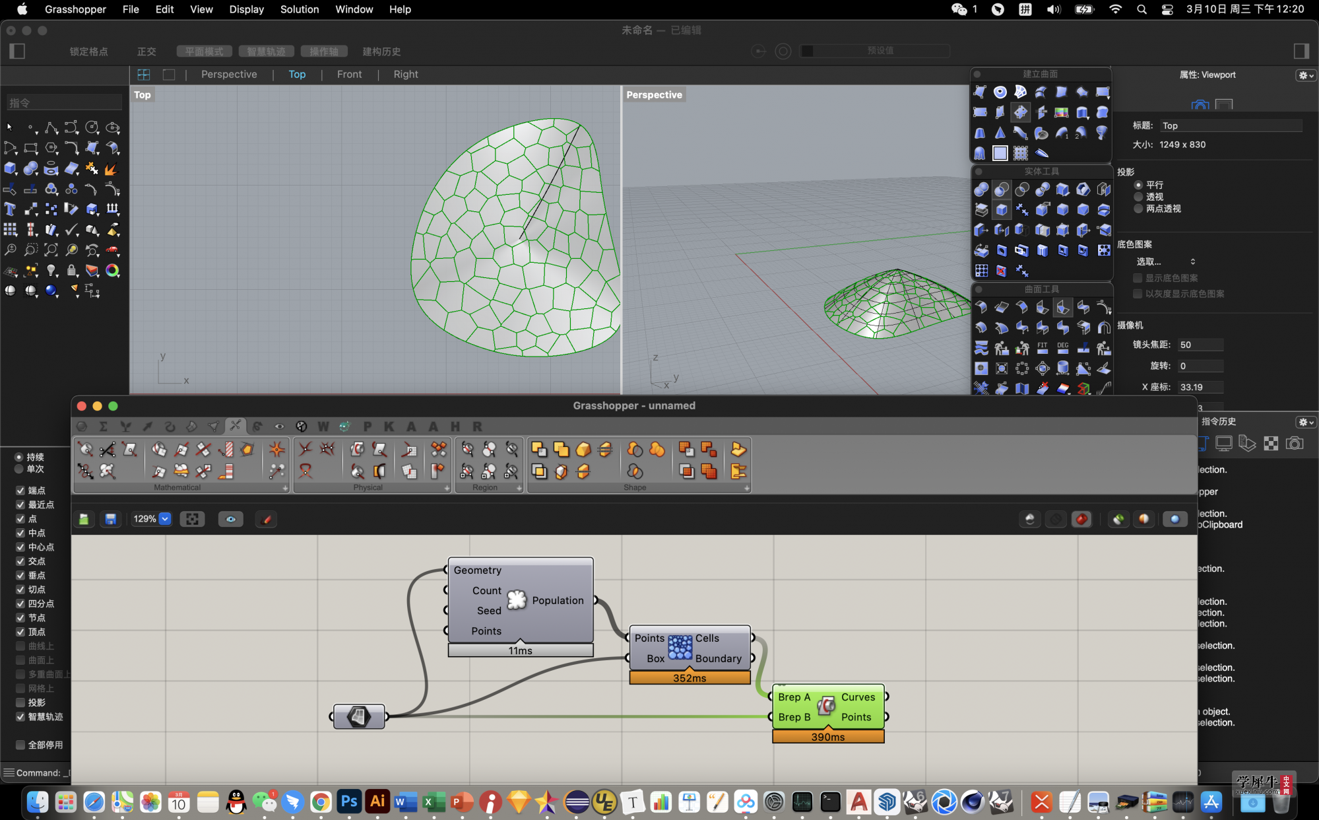Click the 正交 ortho button
Image resolution: width=1319 pixels, height=820 pixels.
click(x=146, y=51)
